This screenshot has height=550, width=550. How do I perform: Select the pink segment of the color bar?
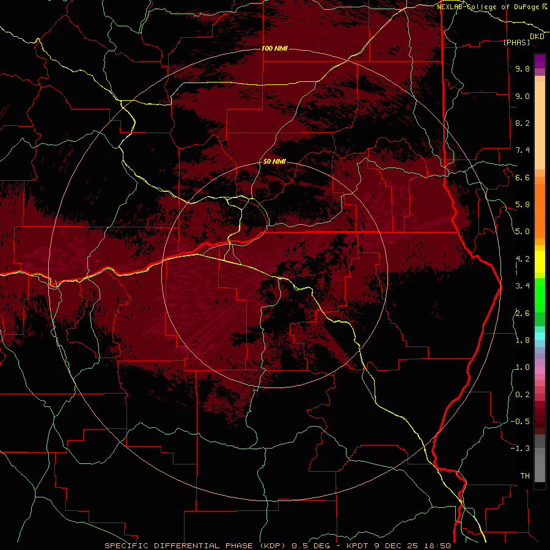click(x=540, y=370)
